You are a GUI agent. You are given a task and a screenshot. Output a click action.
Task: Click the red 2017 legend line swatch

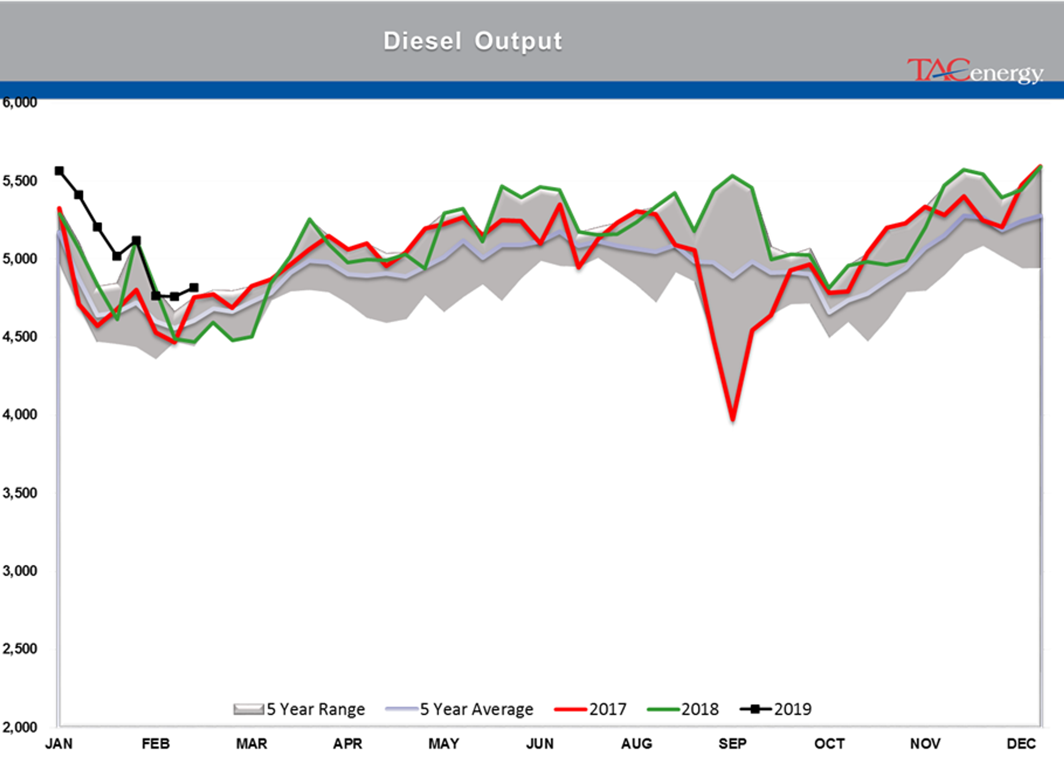571,709
